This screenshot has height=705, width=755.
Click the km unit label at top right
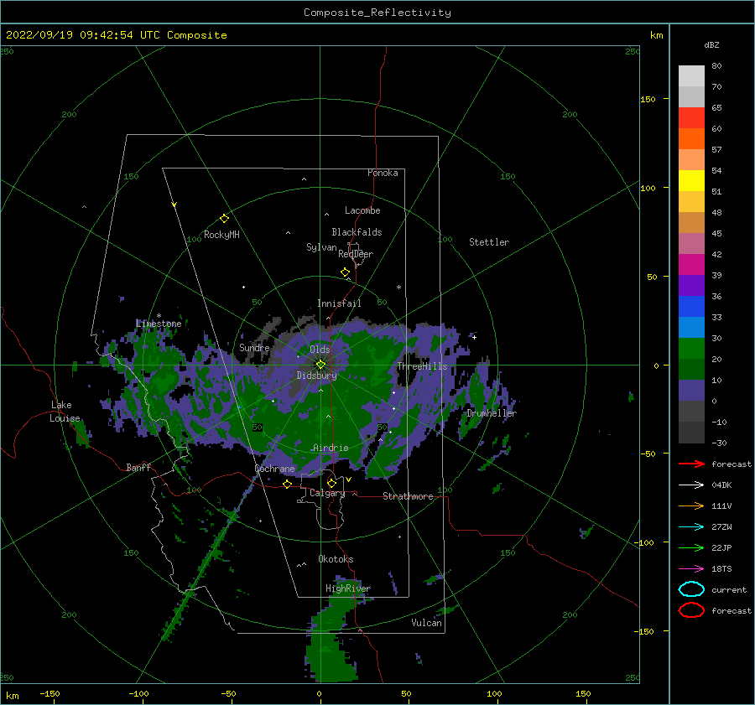pyautogui.click(x=656, y=35)
